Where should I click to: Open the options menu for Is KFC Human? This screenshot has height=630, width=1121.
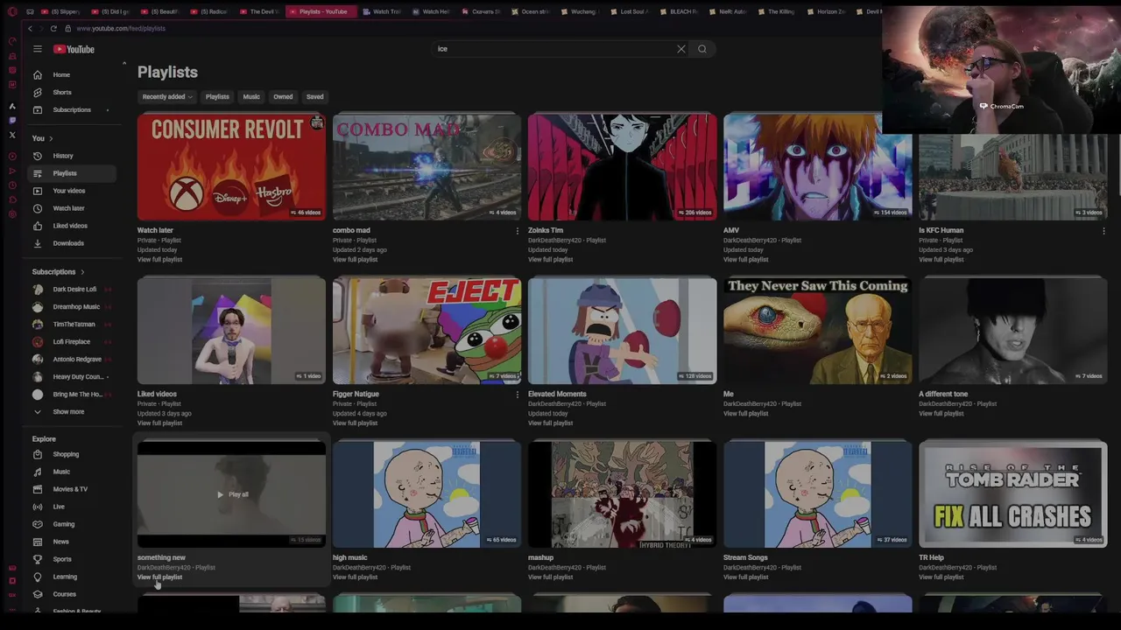1103,231
